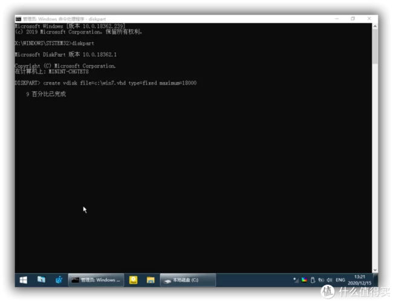Open the volume speaker control
Viewport: 393px width, 302px height.
tap(330, 280)
